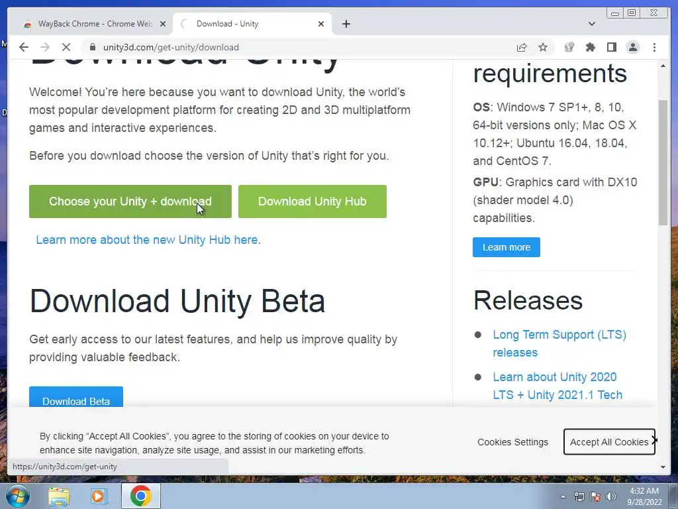Click the share page icon in address bar
The image size is (678, 509).
pos(522,47)
